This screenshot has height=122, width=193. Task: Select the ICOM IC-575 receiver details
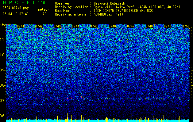coord(123,11)
